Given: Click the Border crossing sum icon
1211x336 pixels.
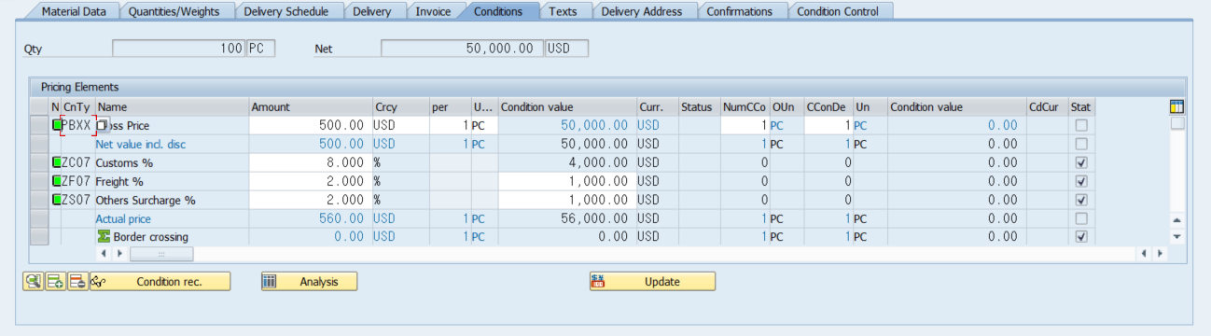Looking at the screenshot, I should (x=104, y=237).
